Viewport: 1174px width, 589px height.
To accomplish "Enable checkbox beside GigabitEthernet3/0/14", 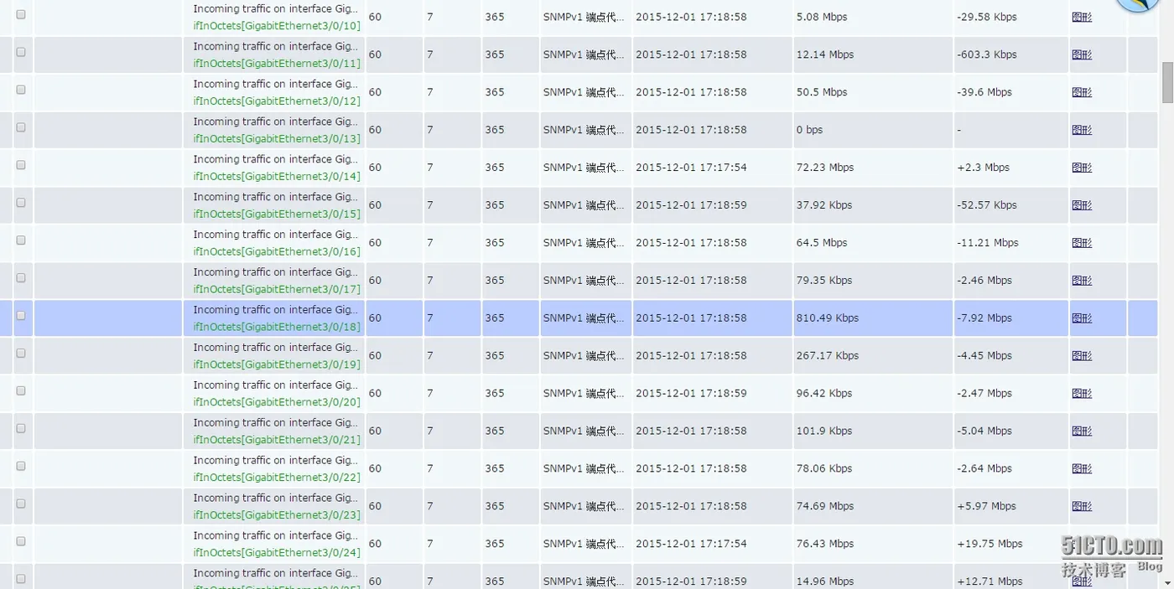I will click(21, 165).
